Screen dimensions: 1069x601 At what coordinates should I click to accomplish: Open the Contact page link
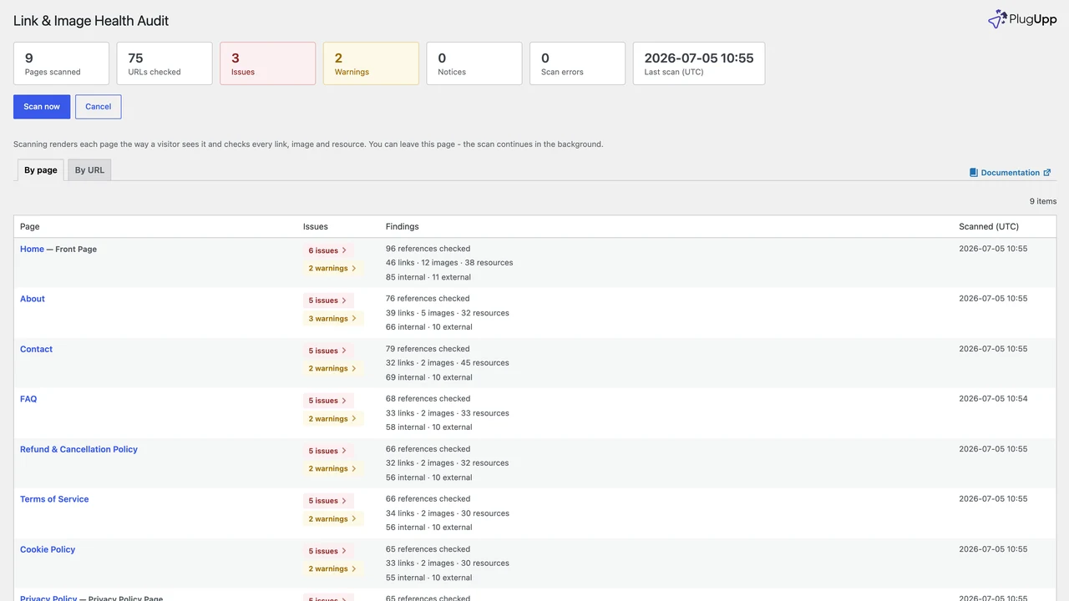coord(36,349)
